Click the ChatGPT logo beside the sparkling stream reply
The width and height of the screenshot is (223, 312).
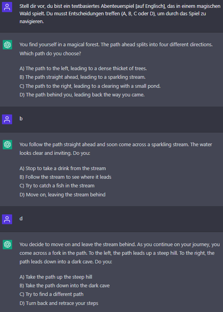coord(7,145)
